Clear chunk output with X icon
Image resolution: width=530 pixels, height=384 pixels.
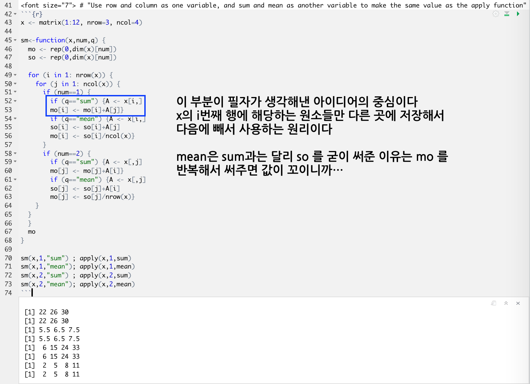[x=518, y=303]
